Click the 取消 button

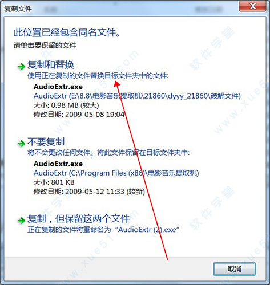pyautogui.click(x=235, y=269)
